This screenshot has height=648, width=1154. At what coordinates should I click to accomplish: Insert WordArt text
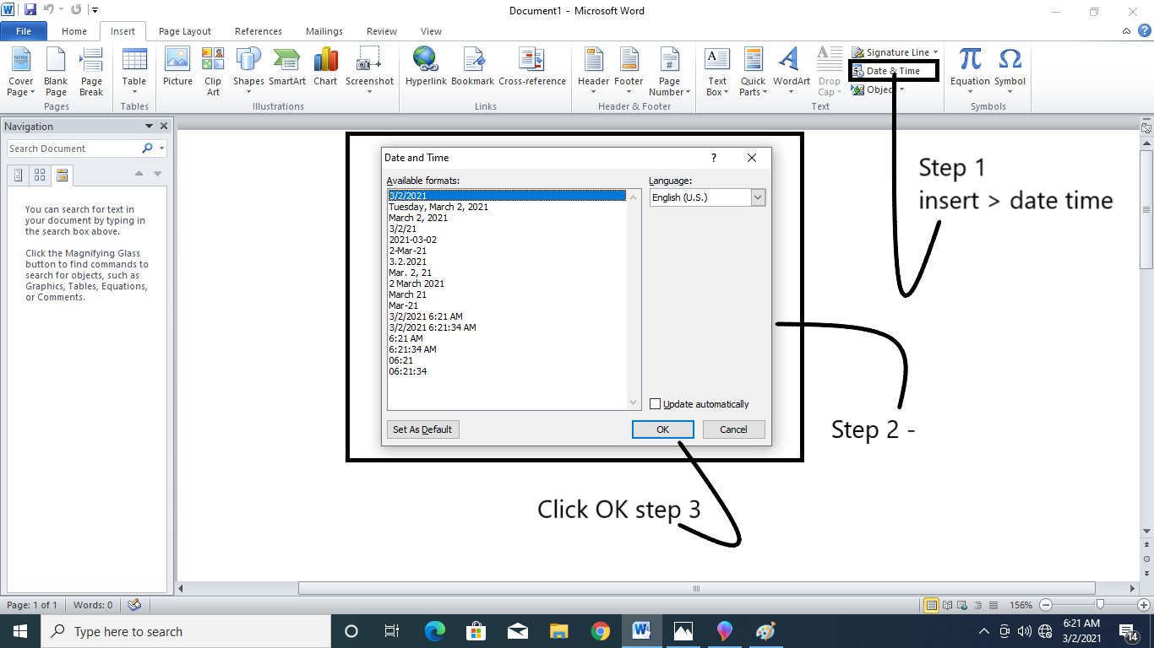click(x=792, y=73)
